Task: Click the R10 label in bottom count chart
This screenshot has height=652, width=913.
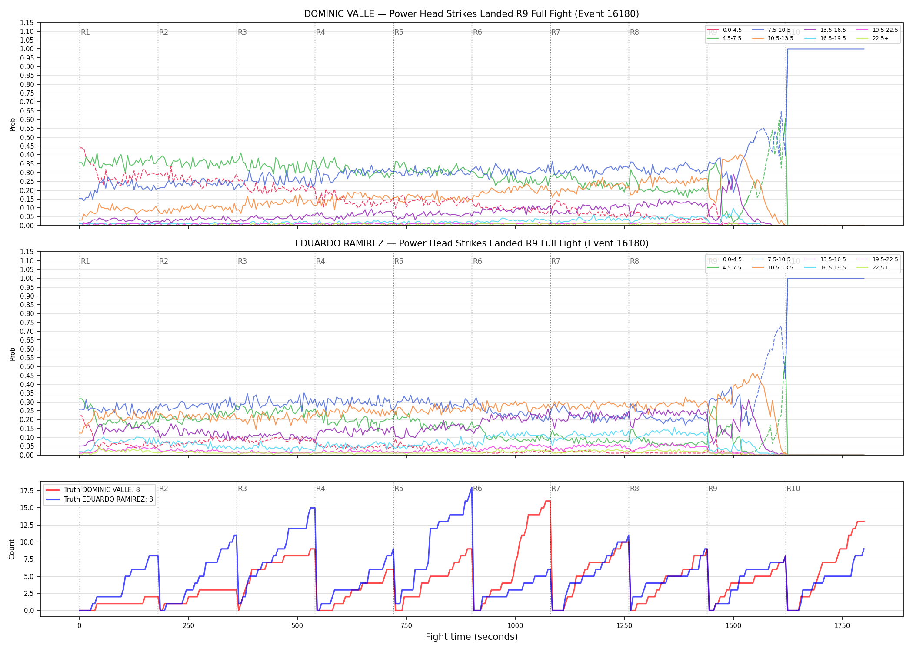Action: [x=793, y=489]
